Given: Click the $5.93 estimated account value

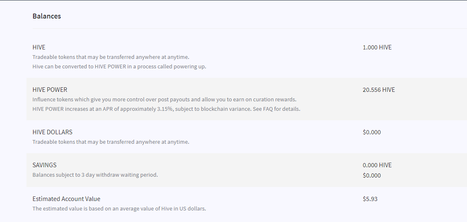Looking at the screenshot, I should point(370,199).
